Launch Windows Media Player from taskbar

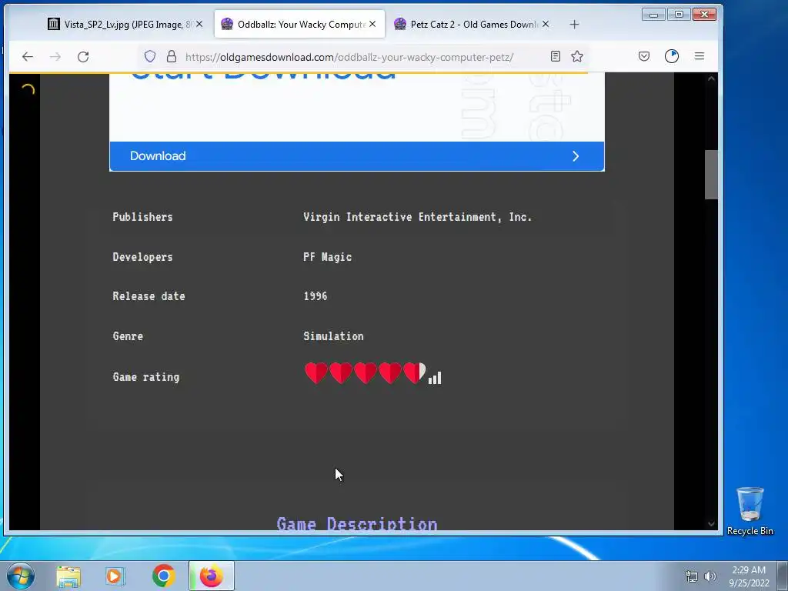[x=115, y=576]
